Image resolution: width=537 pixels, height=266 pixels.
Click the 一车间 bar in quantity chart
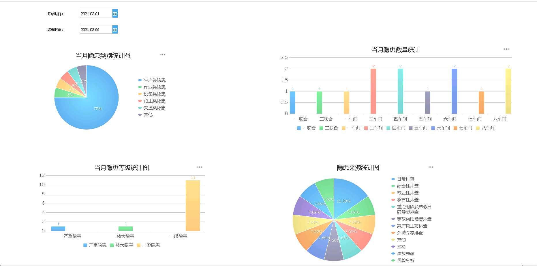346,102
